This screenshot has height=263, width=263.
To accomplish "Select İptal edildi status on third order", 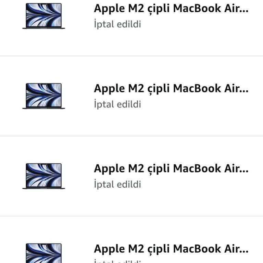I will click(x=117, y=184).
